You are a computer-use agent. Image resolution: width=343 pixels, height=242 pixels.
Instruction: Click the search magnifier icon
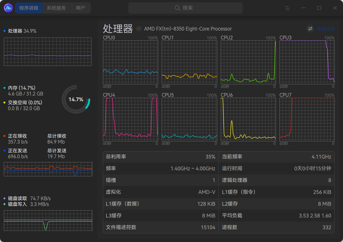point(178,8)
